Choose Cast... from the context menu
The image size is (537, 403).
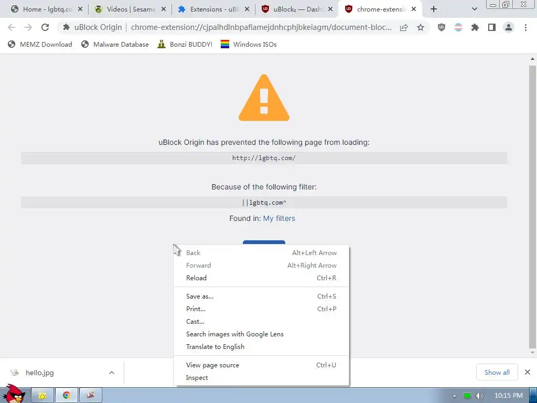coord(261,322)
